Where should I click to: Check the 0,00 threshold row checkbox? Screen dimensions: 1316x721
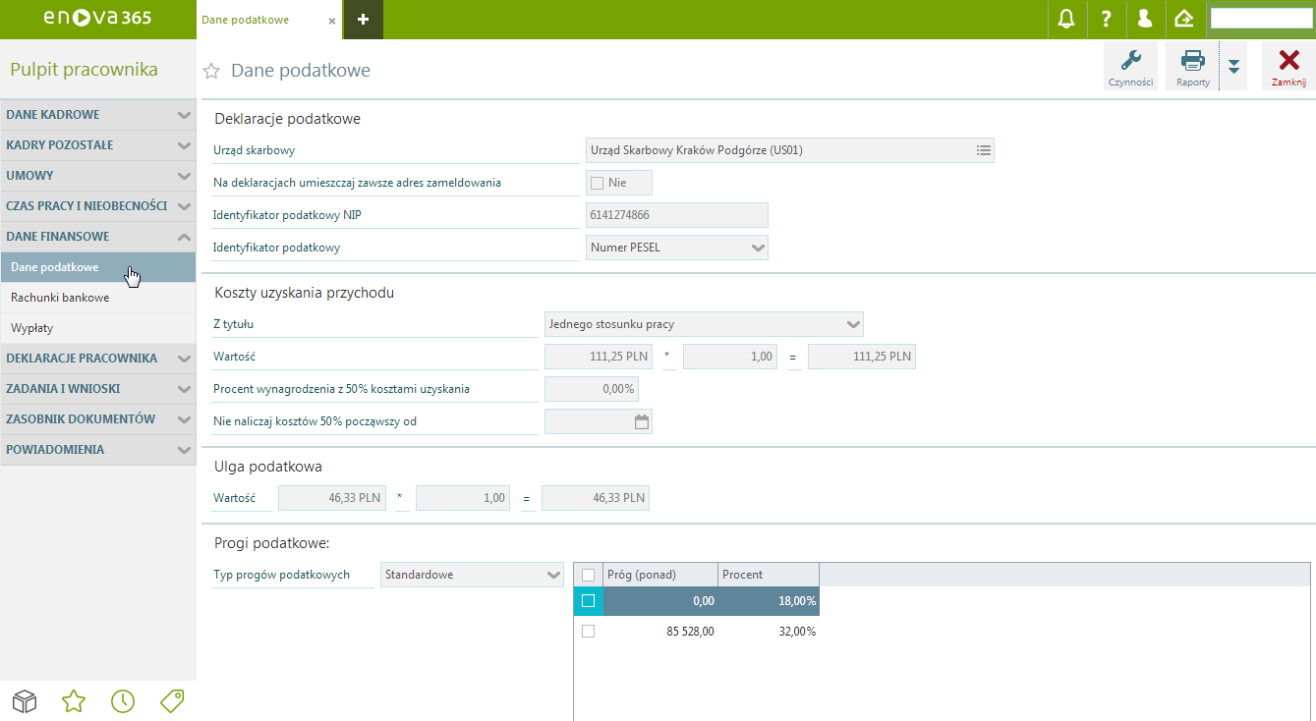pyautogui.click(x=588, y=601)
